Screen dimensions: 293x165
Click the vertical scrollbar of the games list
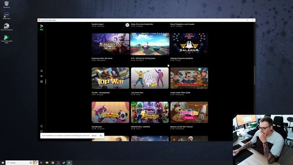(255, 75)
